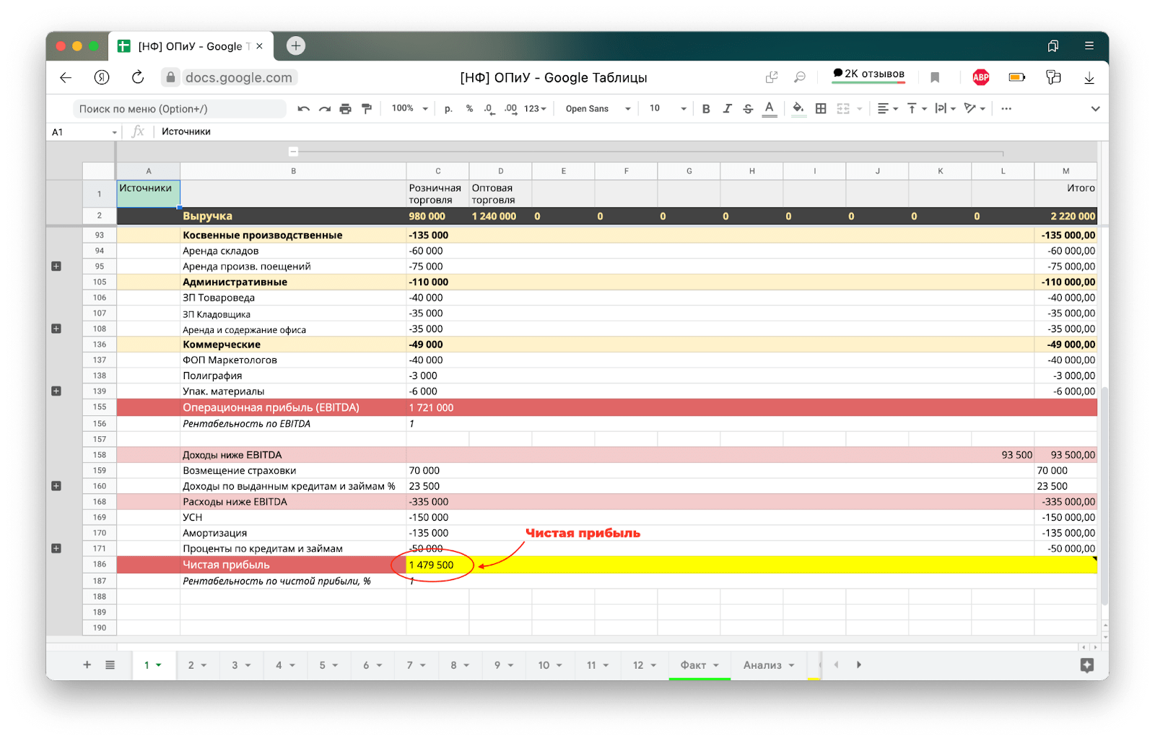This screenshot has width=1155, height=741.
Task: Print the spreadsheet using printer icon
Action: (x=345, y=109)
